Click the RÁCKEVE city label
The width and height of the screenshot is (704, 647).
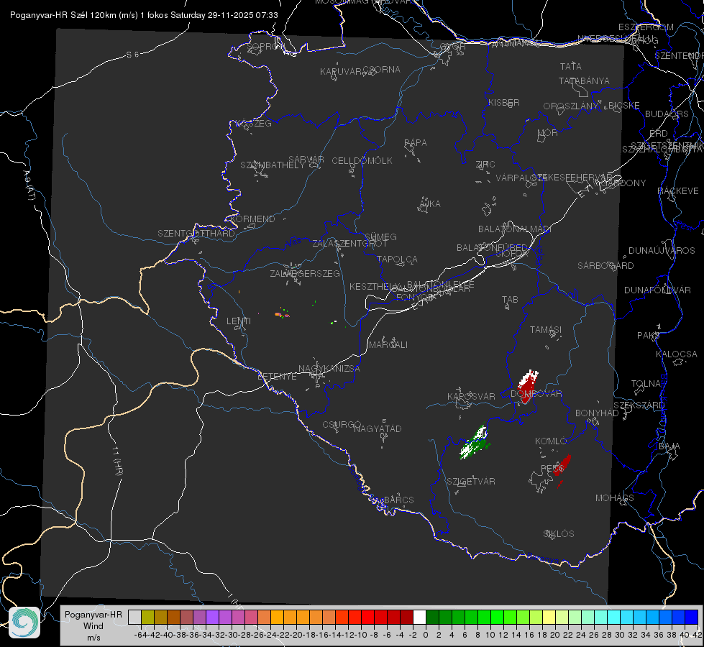[678, 191]
